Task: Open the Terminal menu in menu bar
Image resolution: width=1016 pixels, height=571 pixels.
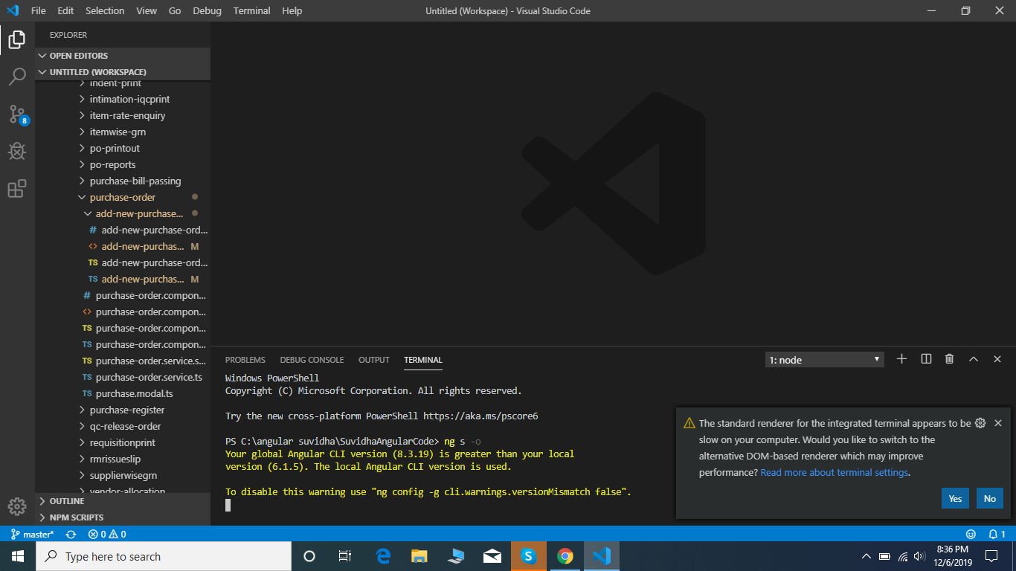Action: pyautogui.click(x=251, y=11)
